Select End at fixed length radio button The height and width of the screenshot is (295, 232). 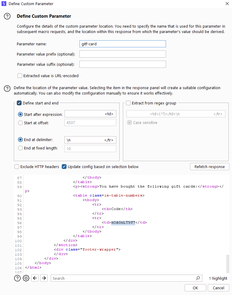coord(20,148)
